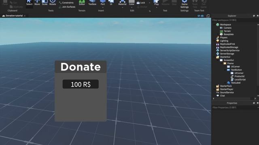Click the 100 R$ donate button
The height and width of the screenshot is (145, 259).
81,84
